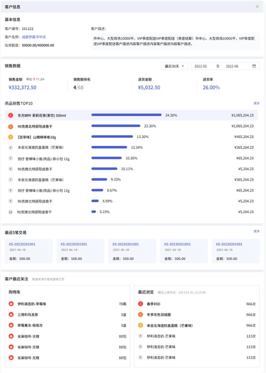
Task: Click the cart icon beside 三得利乌龙茶
Action: tap(11, 314)
